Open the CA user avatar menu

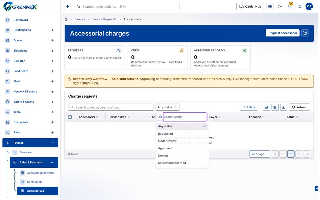coord(309,7)
